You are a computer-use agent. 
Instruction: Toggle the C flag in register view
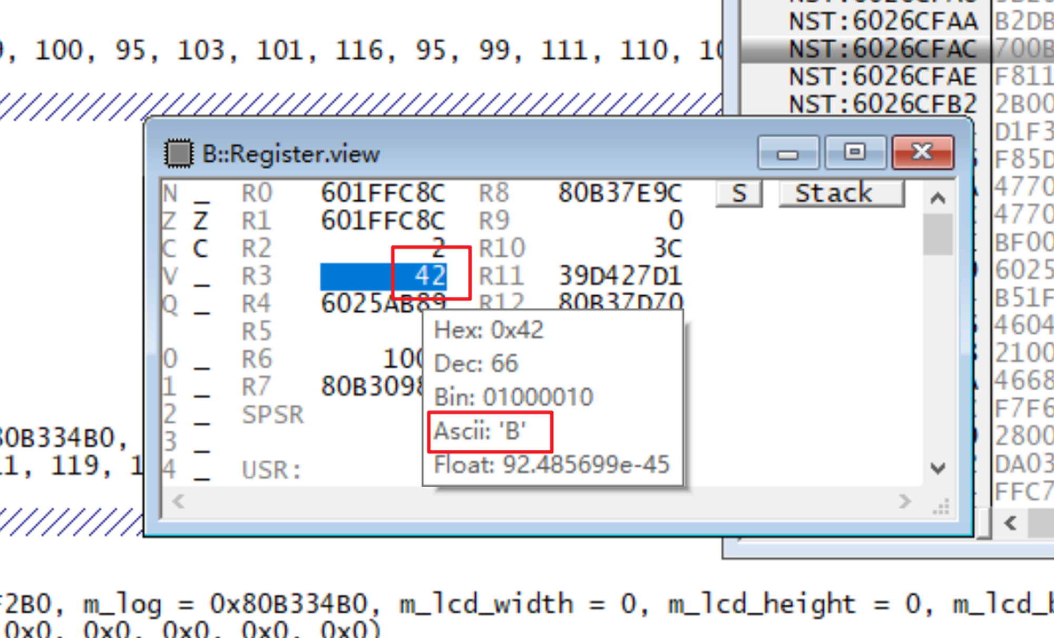201,248
